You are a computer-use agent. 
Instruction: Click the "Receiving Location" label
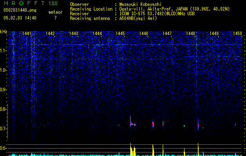pos(91,9)
